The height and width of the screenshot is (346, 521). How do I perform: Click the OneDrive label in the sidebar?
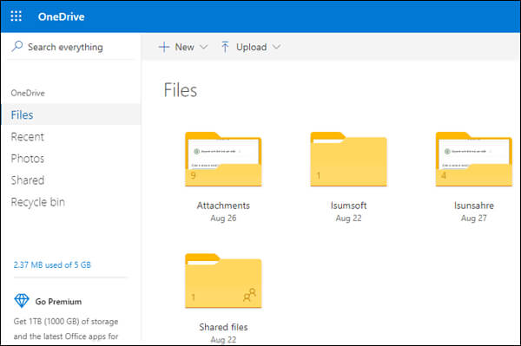28,93
